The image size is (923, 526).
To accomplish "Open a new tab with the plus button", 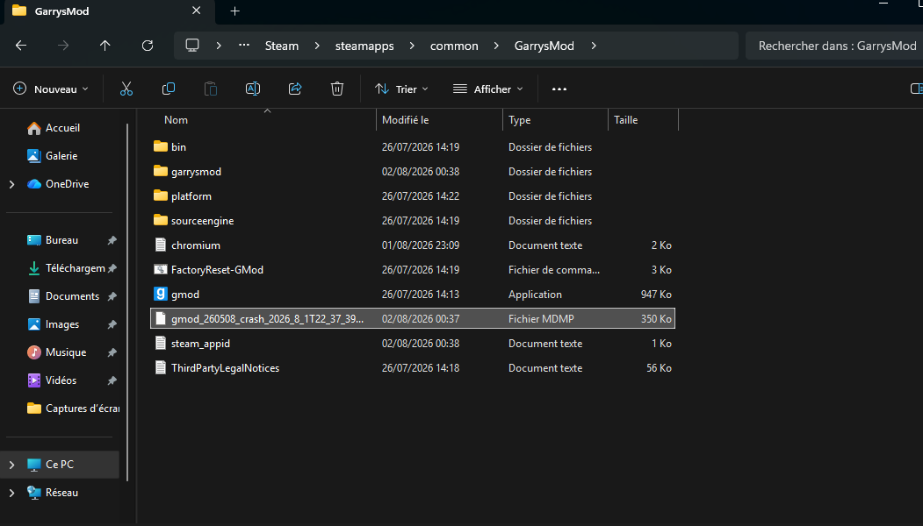I will [x=234, y=11].
